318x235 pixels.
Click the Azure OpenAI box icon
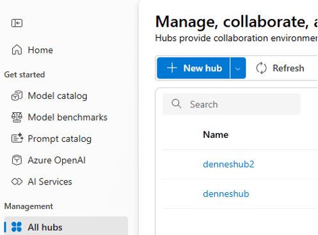(x=17, y=160)
